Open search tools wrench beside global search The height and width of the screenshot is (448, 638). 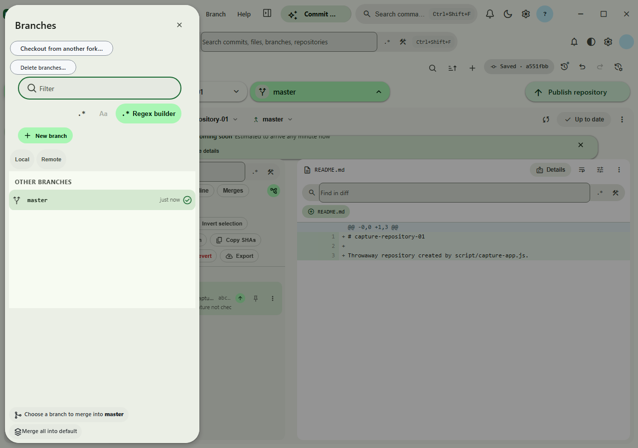[403, 42]
